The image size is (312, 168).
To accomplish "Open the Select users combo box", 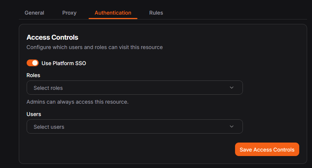I will 134,126.
